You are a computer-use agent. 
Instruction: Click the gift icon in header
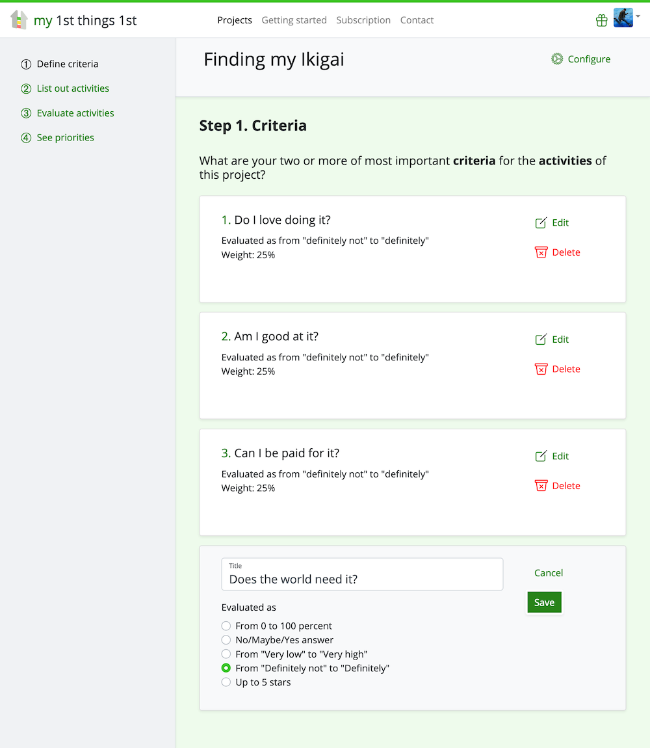tap(601, 21)
